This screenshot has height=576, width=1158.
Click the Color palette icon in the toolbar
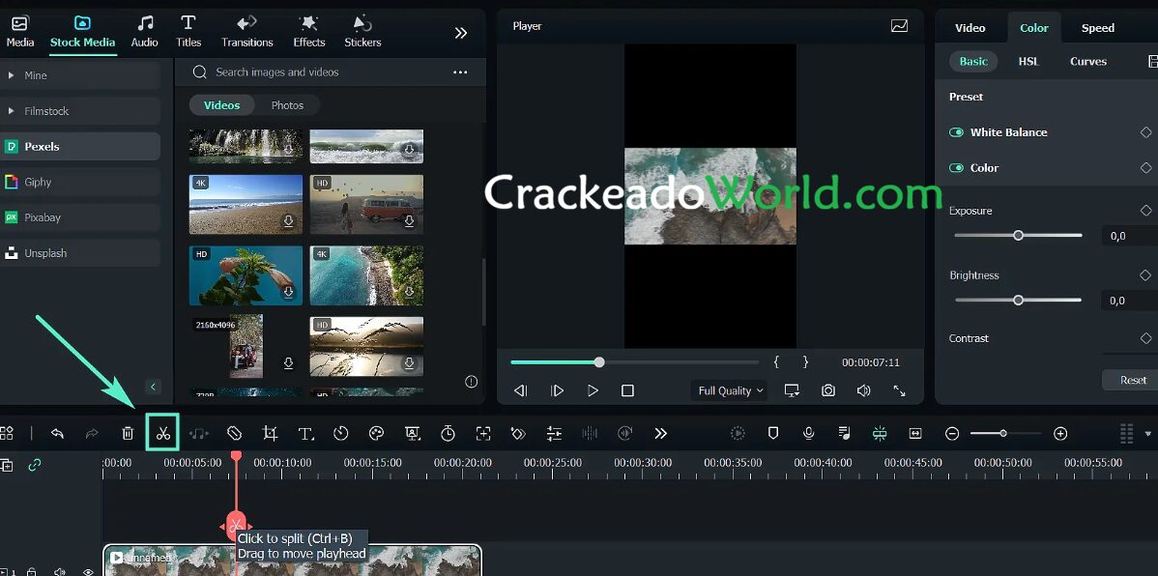(375, 432)
